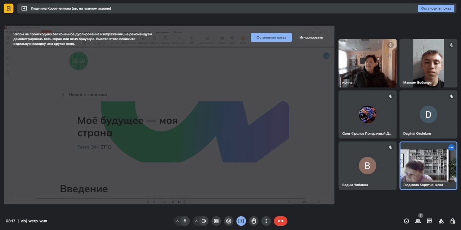Viewport: 461px width, 230px height.
Task: Select Daginal Orsinium participant tile
Action: pos(428,114)
